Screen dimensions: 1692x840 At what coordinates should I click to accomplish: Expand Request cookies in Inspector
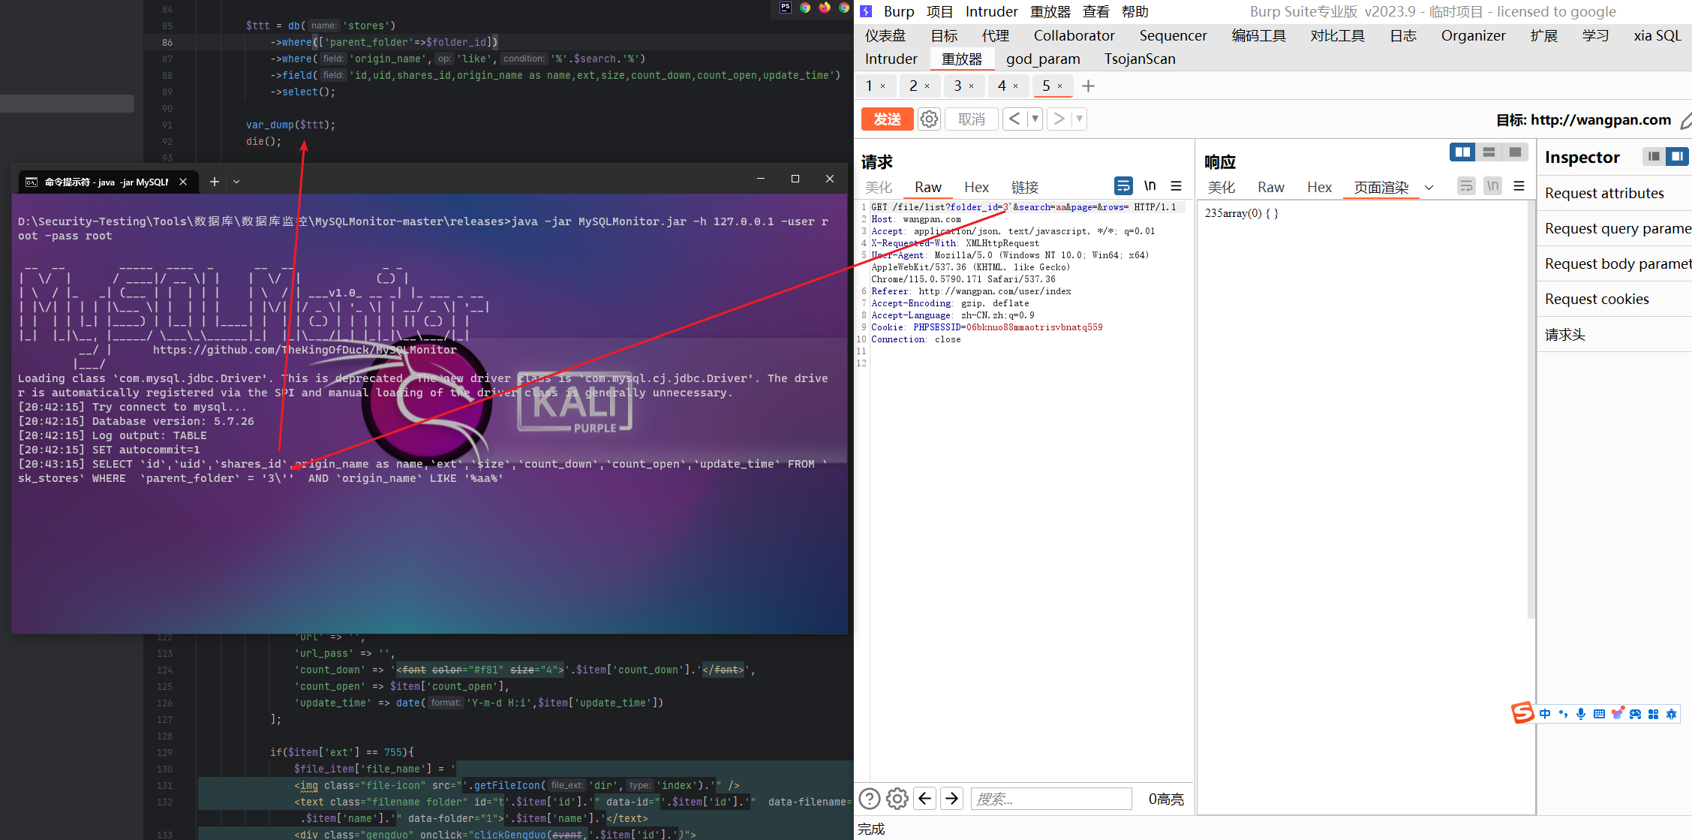coord(1615,299)
